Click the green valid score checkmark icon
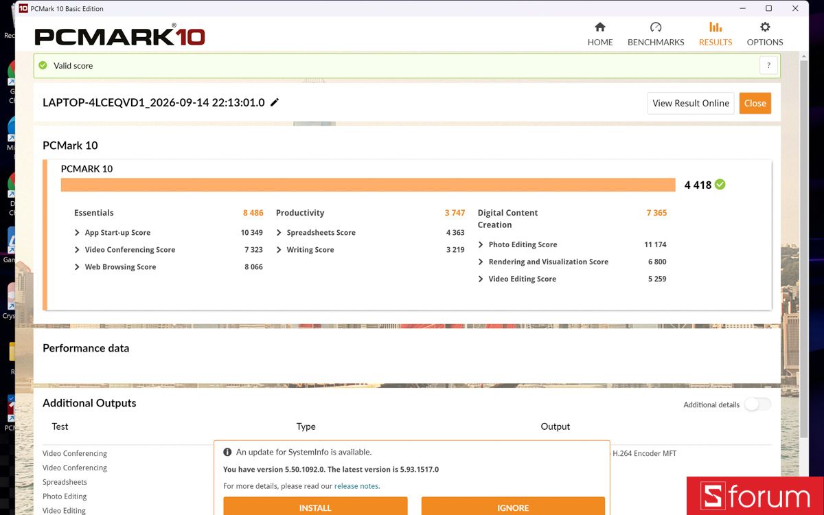824x515 pixels. click(43, 65)
